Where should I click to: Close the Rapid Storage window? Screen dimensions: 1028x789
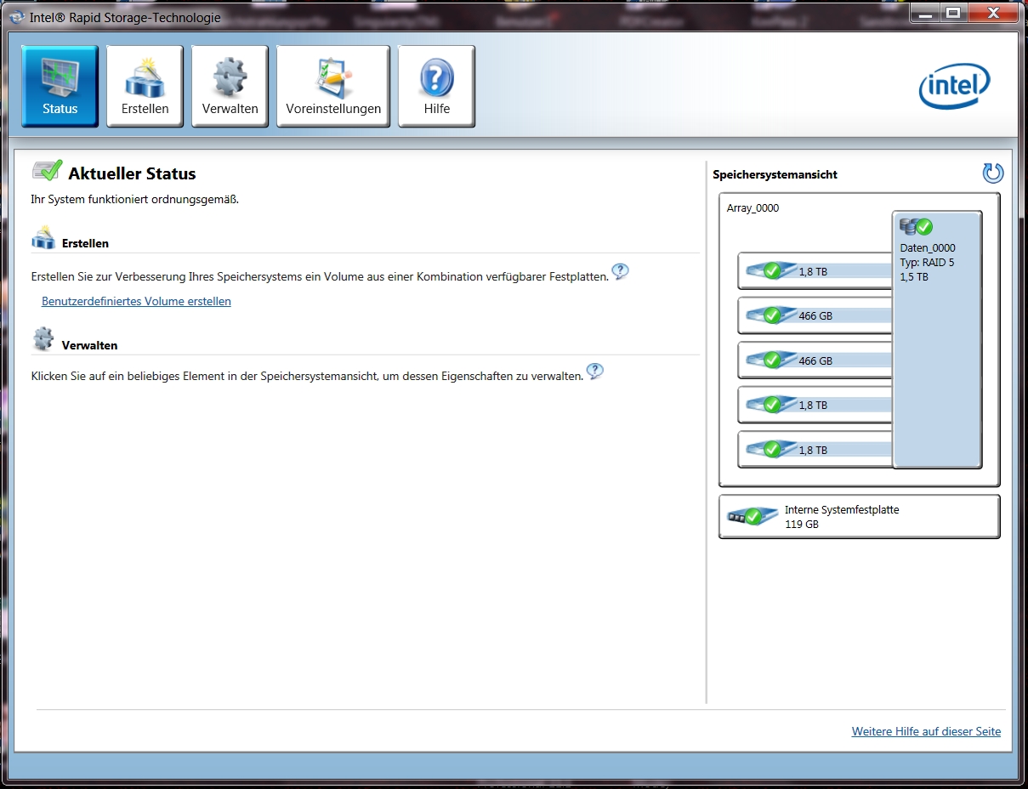pos(991,13)
